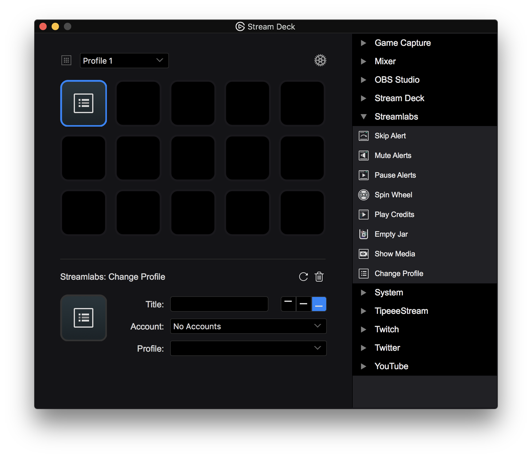The image size is (532, 458).
Task: Minimize the window with the yellow button
Action: pos(55,26)
